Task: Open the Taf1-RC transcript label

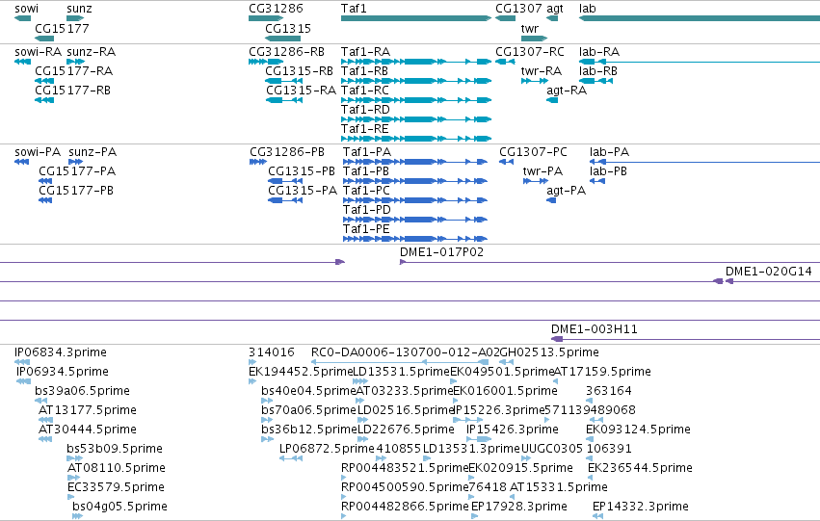Action: pyautogui.click(x=365, y=91)
